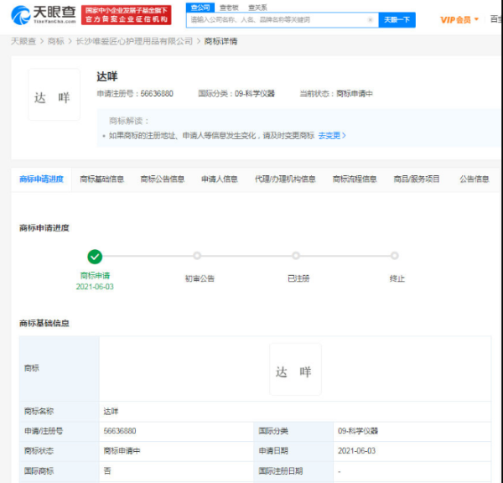Click the 已注册 progress step circle

tap(296, 256)
